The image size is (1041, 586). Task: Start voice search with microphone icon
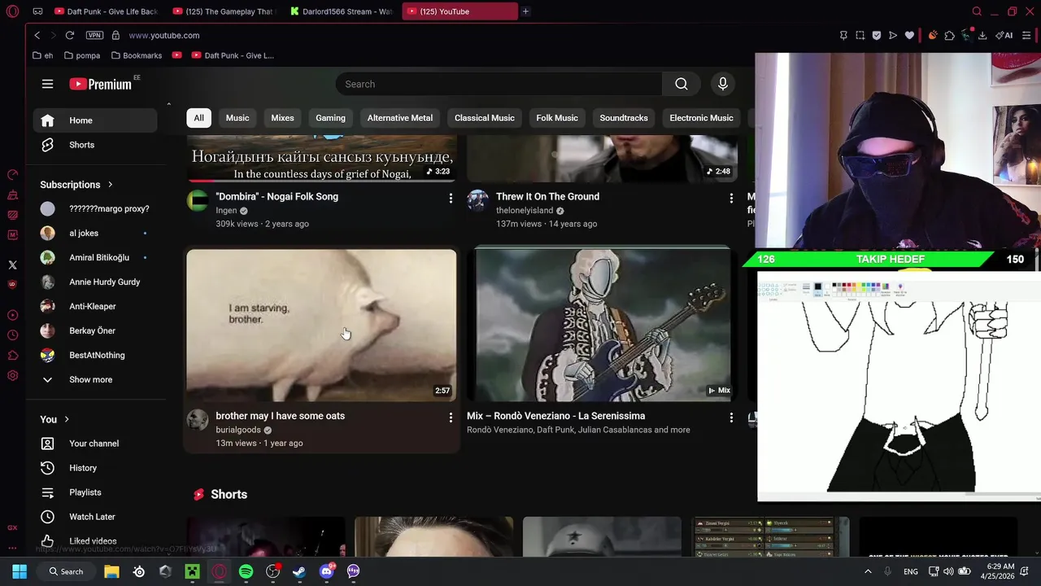(x=722, y=84)
